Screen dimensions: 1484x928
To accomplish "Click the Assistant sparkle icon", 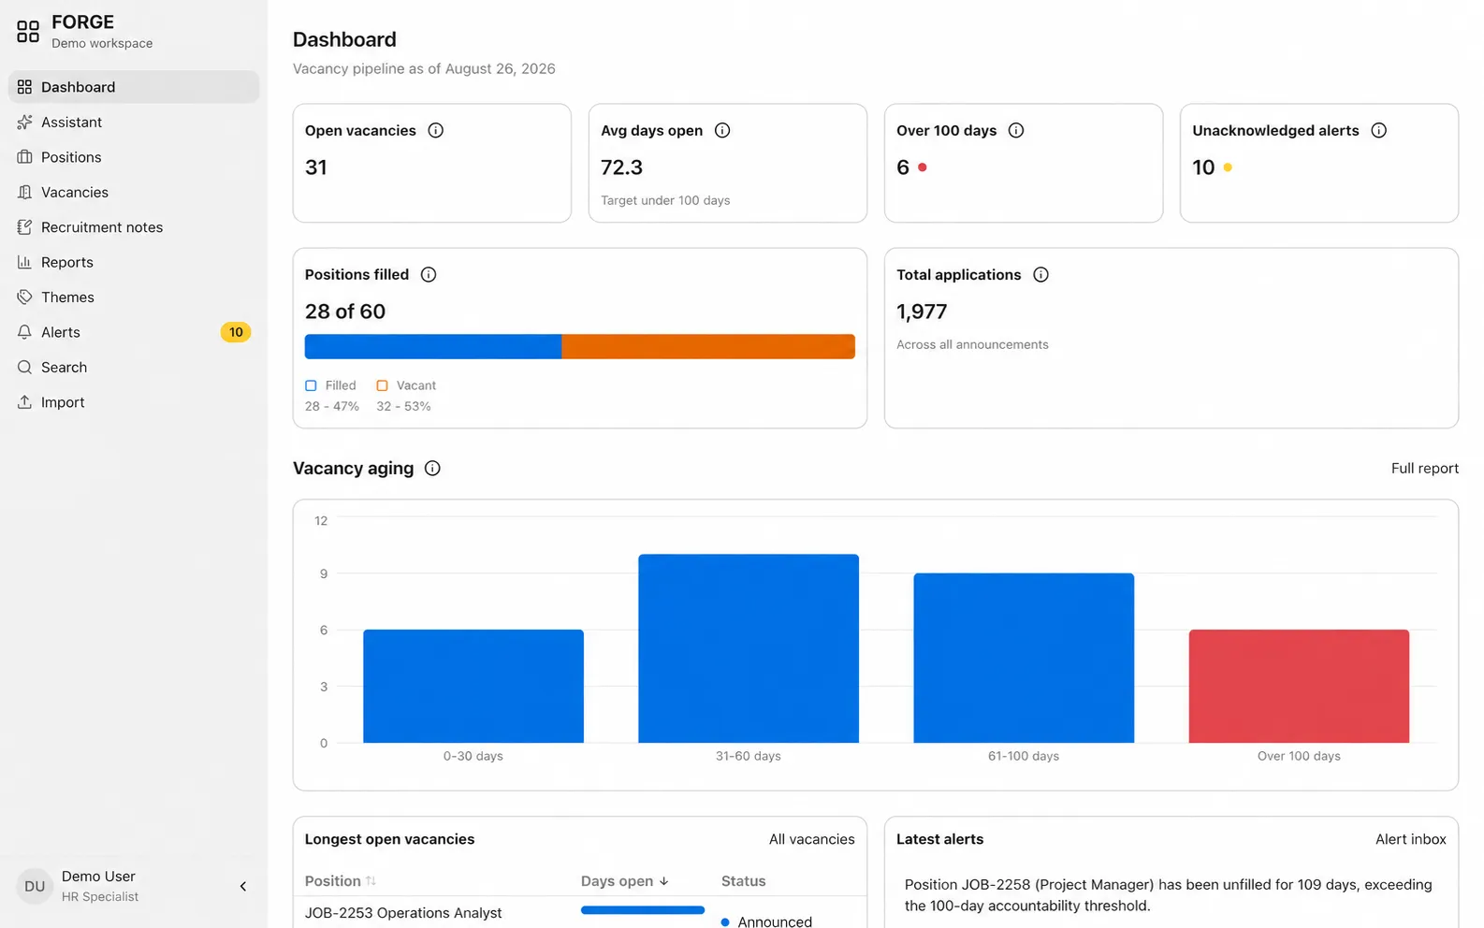I will (24, 122).
